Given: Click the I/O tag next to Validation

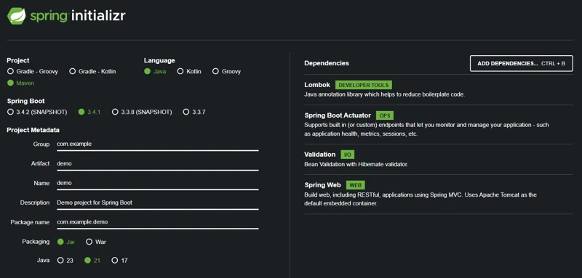Looking at the screenshot, I should [x=347, y=155].
